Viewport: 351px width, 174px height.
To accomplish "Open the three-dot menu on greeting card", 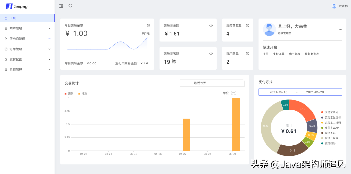I will pyautogui.click(x=340, y=29).
